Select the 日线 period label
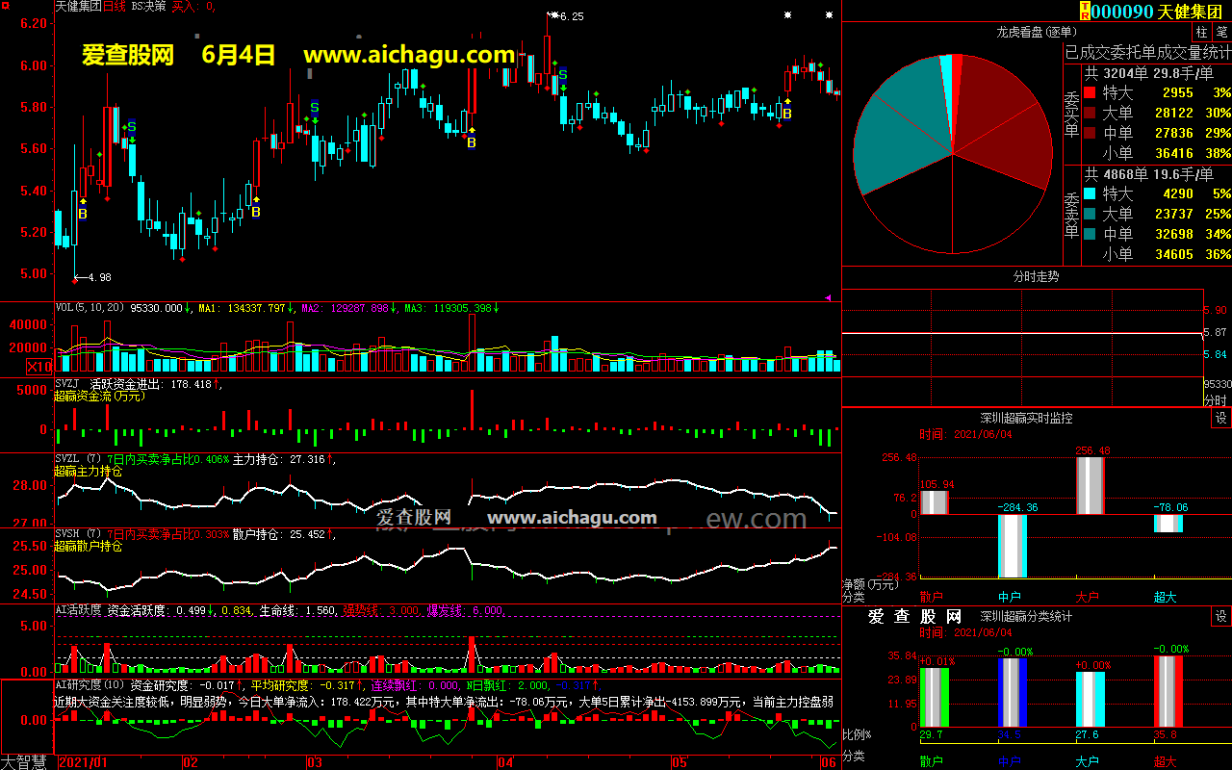The width and height of the screenshot is (1232, 770). click(115, 6)
